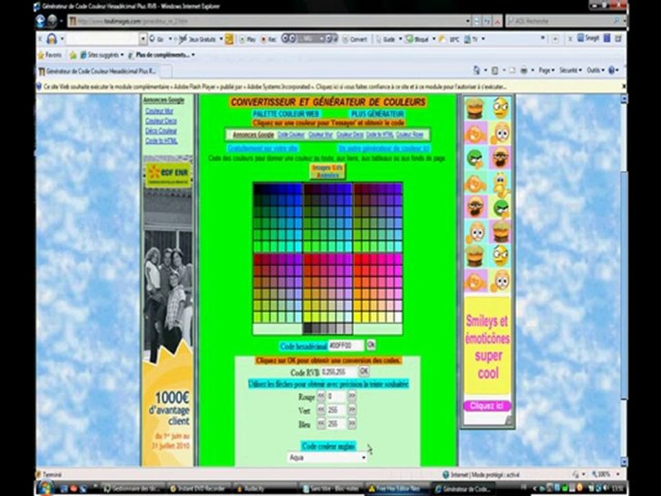Click the Code to HTML link in the left sidebar

(x=161, y=141)
